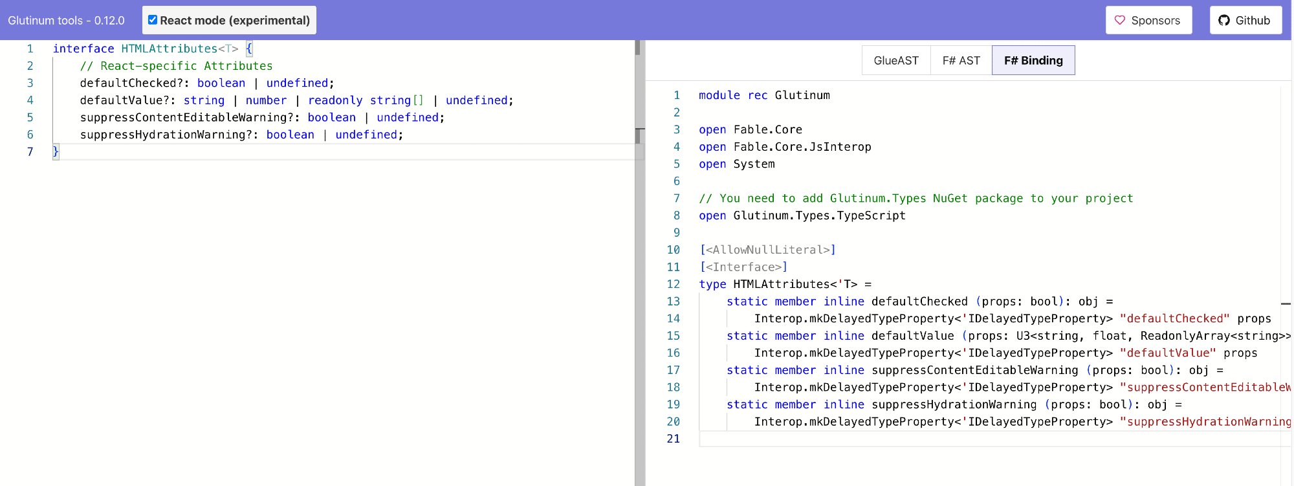Click the Github octocat logo icon
The height and width of the screenshot is (486, 1294).
tap(1224, 20)
